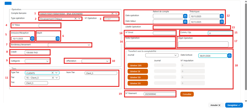
Task: Open calendar for Emission/Réception date
Action: pyautogui.click(x=32, y=38)
